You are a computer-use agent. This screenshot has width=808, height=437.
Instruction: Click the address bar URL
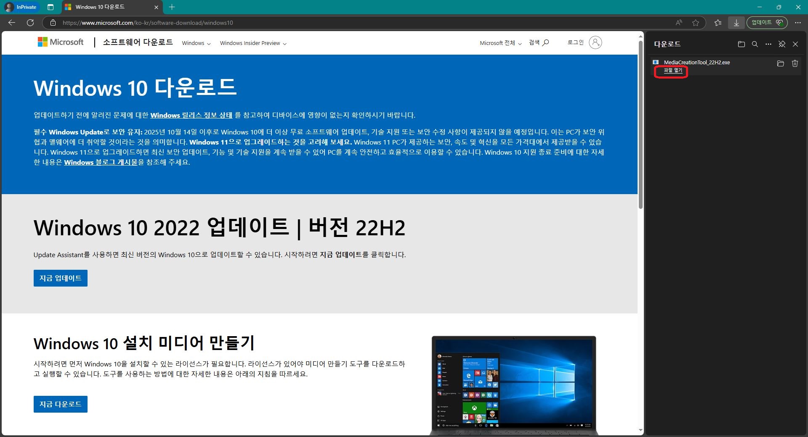pyautogui.click(x=148, y=23)
